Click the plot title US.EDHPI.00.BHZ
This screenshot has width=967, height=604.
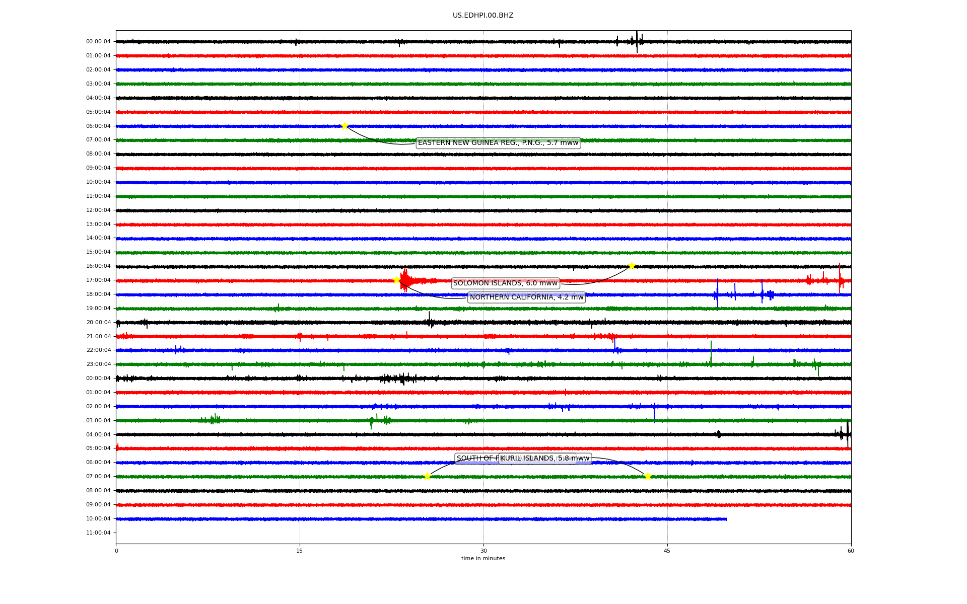[x=483, y=16]
